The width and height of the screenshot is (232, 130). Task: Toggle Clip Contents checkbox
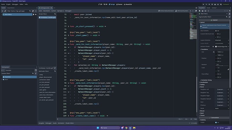point(216,31)
